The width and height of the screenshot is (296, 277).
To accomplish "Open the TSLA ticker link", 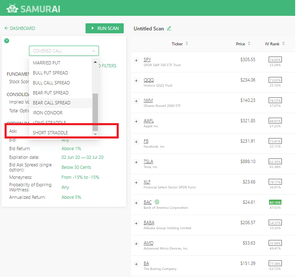I will point(148,161).
